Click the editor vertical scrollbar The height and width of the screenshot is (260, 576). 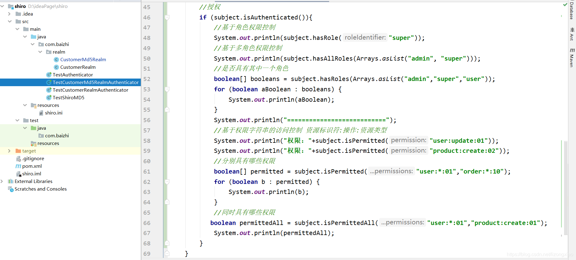pyautogui.click(x=566, y=188)
